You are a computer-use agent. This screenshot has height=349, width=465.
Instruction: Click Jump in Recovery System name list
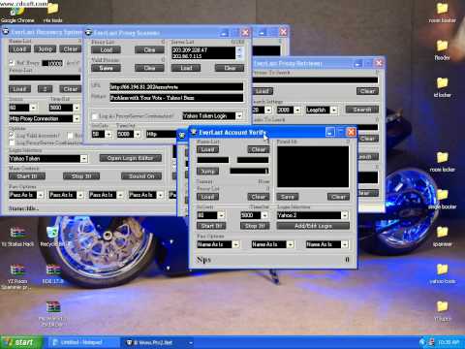(46, 48)
